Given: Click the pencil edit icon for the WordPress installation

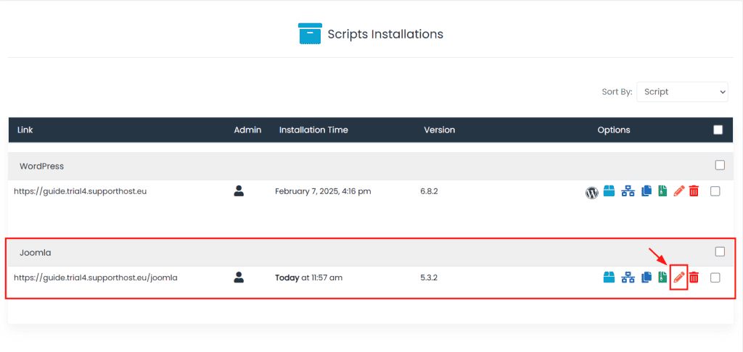Looking at the screenshot, I should (x=679, y=192).
